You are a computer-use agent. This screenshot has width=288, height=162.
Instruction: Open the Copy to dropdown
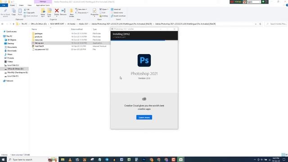(x=49, y=13)
